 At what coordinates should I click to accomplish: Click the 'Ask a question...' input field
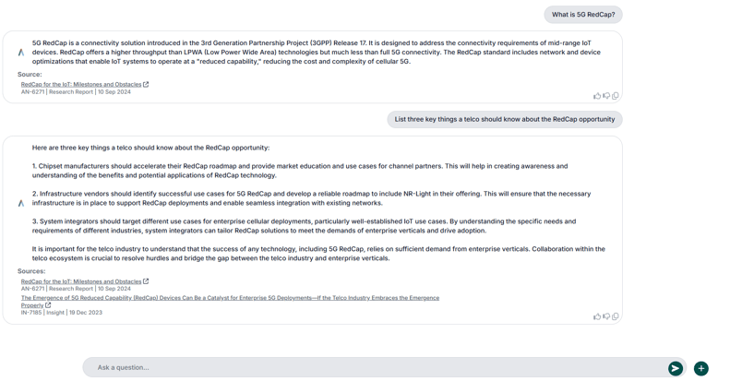[369, 367]
